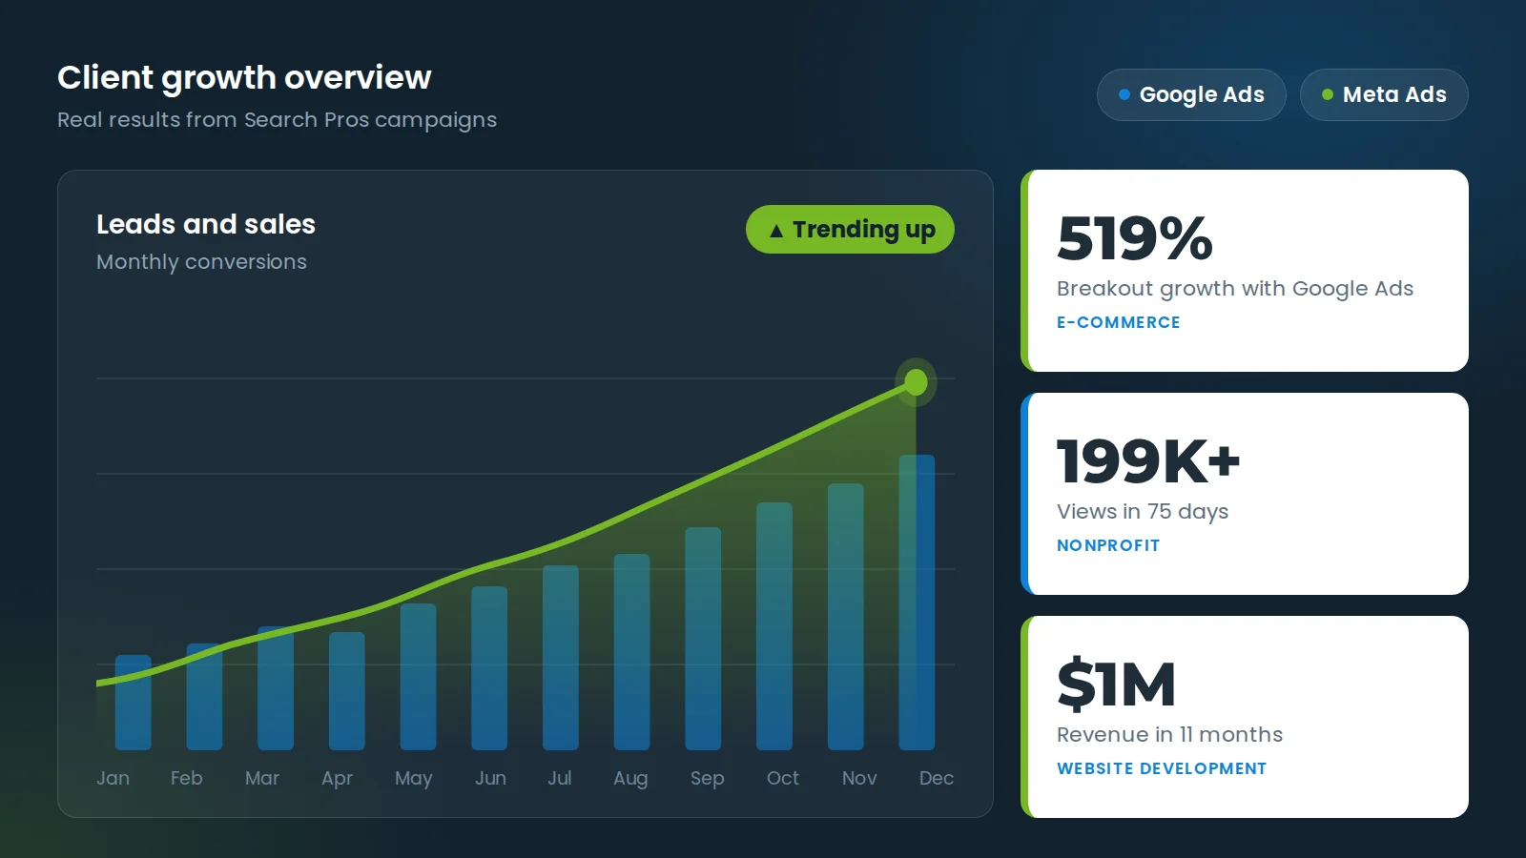This screenshot has width=1526, height=858.
Task: Select the Mar bar in chart
Action: 276,688
